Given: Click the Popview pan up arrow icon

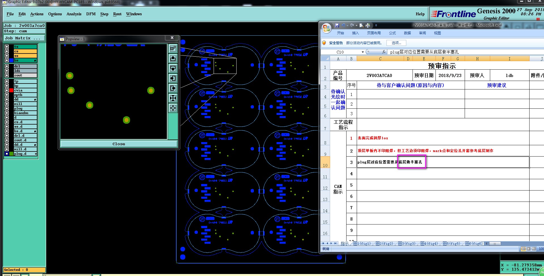Looking at the screenshot, I should [173, 59].
